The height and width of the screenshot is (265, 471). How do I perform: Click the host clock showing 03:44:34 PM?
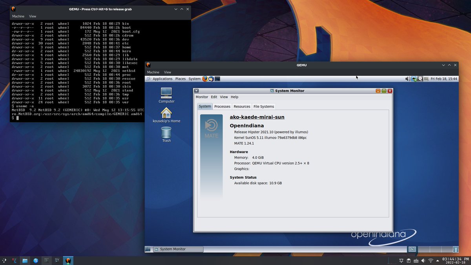pos(456,260)
